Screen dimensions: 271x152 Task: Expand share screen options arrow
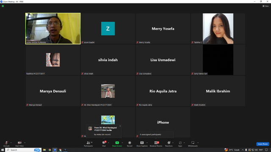point(122,143)
